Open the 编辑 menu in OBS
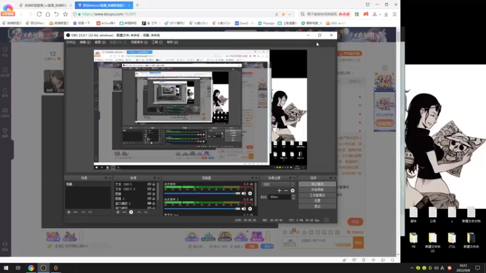 [85, 42]
